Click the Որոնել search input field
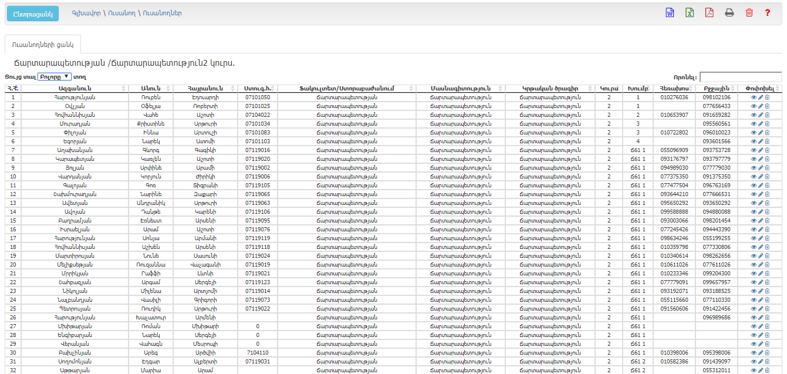Screen dimensions: 787x374 [x=740, y=77]
